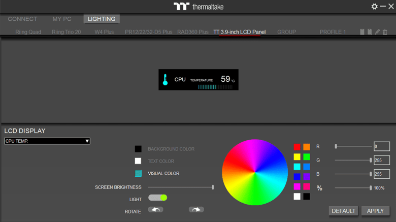Open the CPU TEMP. dropdown
Image resolution: width=396 pixels, height=222 pixels.
[x=47, y=141]
